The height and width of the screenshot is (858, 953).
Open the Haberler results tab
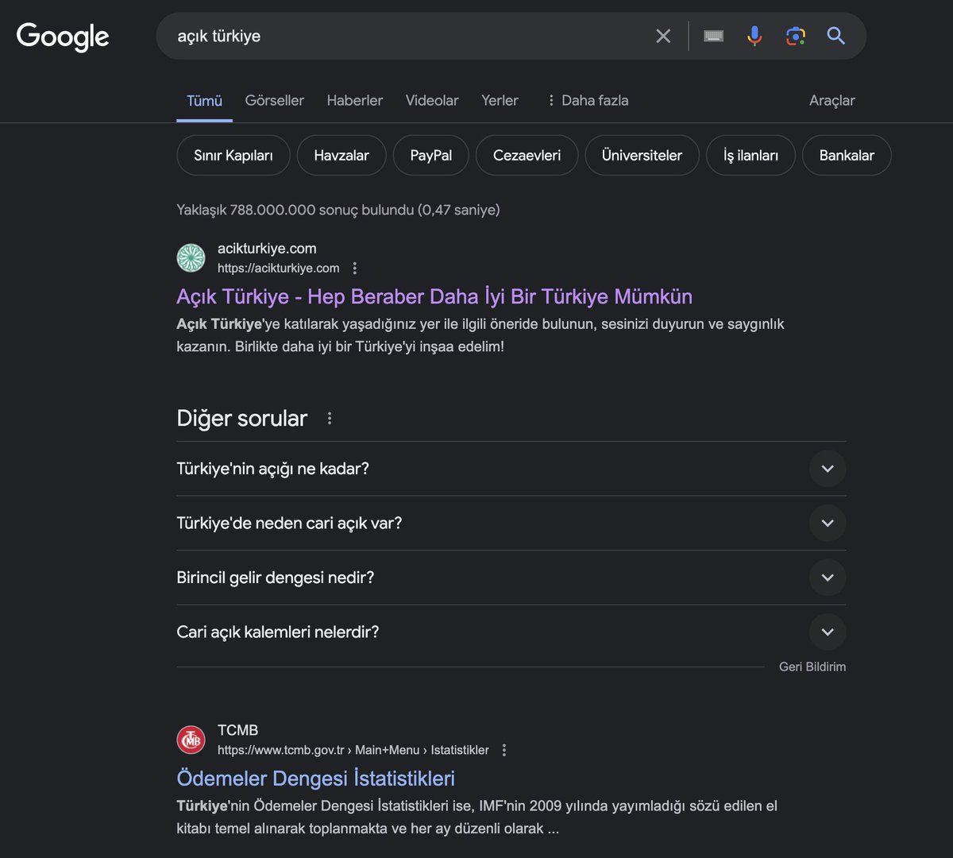(354, 100)
